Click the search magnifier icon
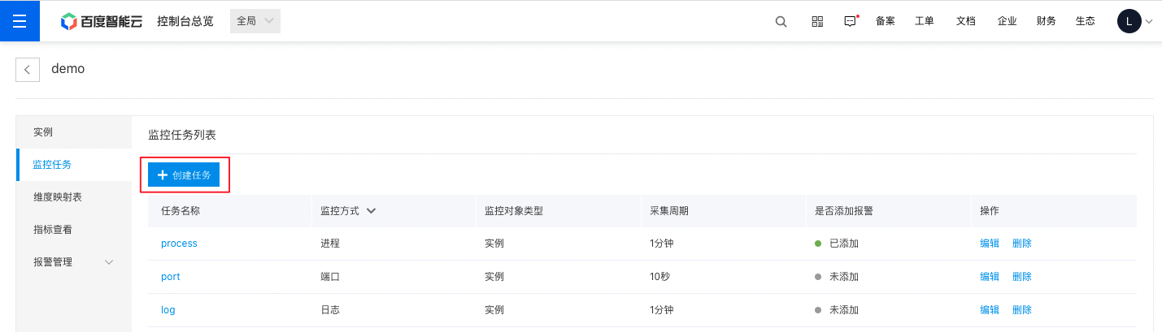Image resolution: width=1162 pixels, height=332 pixels. pyautogui.click(x=781, y=22)
